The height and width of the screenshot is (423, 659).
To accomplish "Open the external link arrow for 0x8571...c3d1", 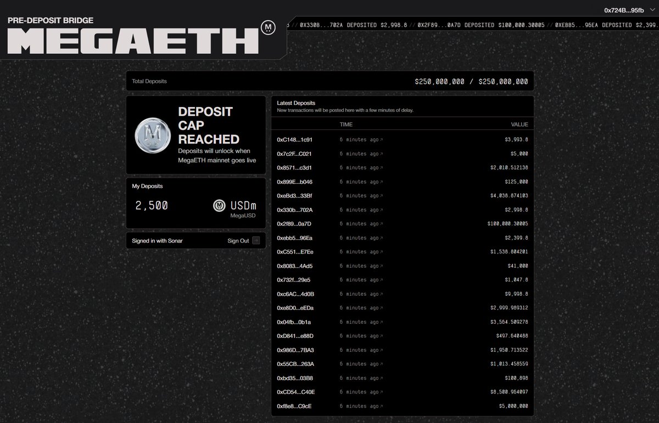I will [382, 167].
